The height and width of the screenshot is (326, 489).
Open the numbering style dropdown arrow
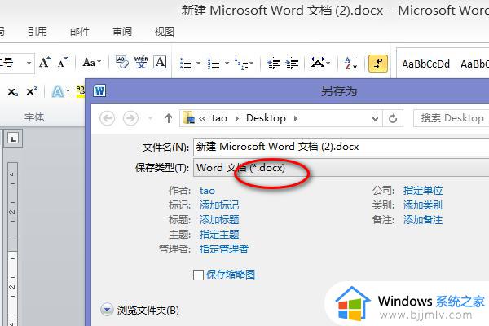pyautogui.click(x=227, y=64)
